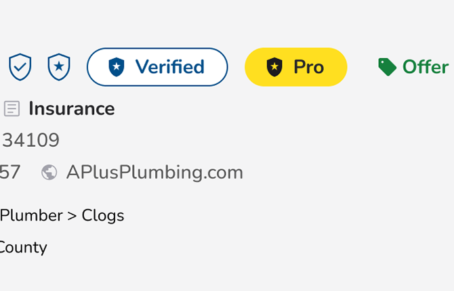Select the Verified badge button

[157, 67]
